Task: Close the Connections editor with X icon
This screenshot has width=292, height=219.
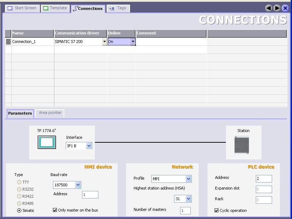Action: point(285,8)
